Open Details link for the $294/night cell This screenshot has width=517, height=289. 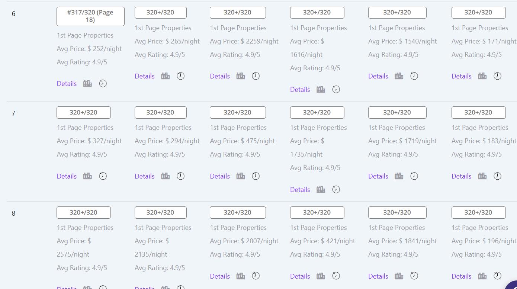tap(145, 176)
